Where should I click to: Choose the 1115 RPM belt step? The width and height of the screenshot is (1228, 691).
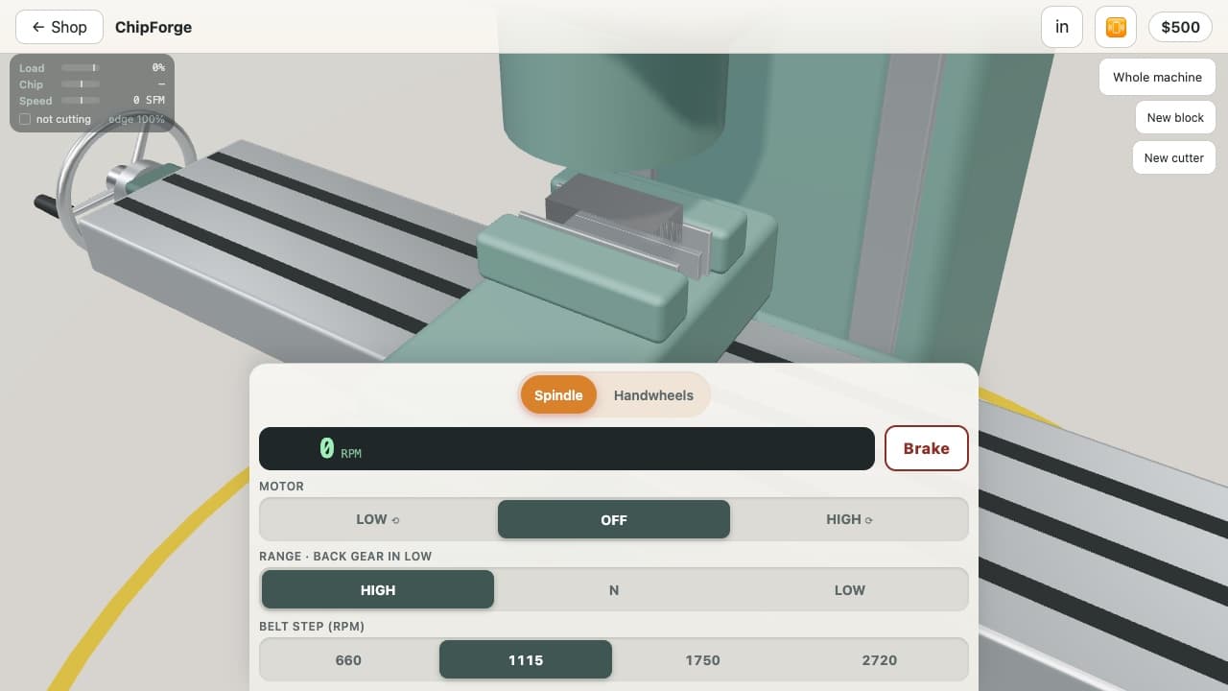tap(526, 659)
